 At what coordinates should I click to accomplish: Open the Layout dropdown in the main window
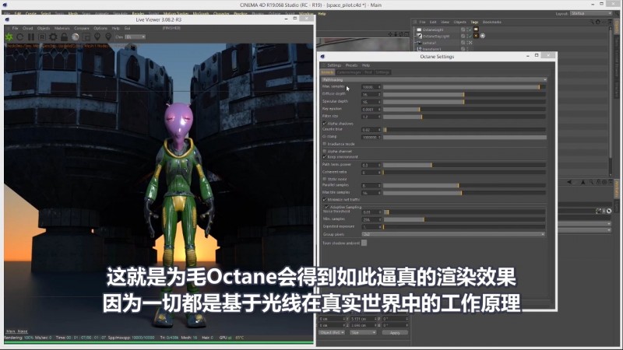coord(591,13)
